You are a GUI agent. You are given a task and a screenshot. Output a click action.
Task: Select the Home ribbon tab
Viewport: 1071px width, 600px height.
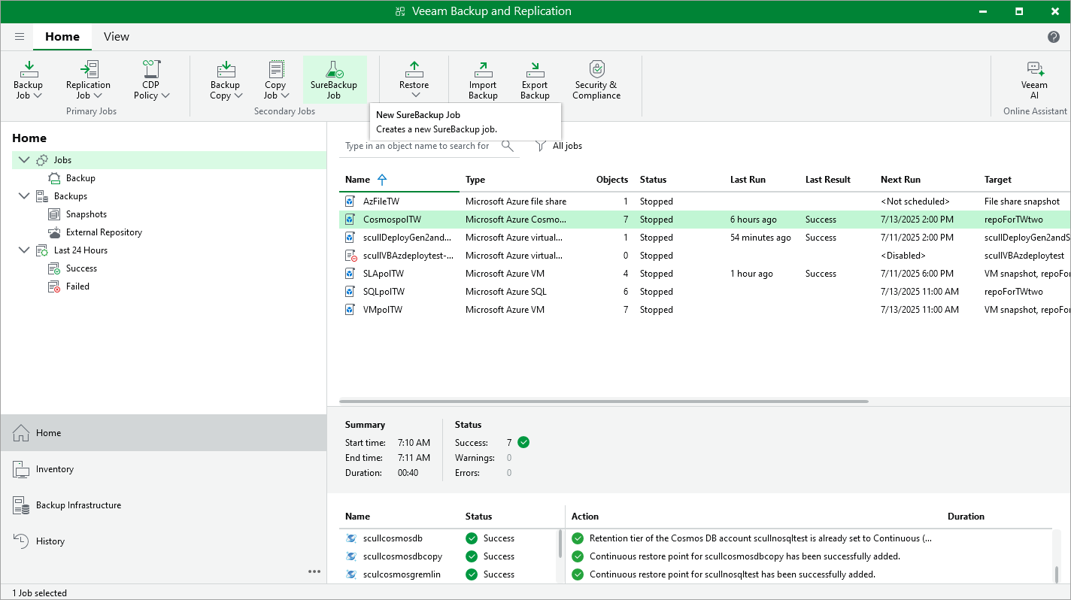(x=62, y=37)
